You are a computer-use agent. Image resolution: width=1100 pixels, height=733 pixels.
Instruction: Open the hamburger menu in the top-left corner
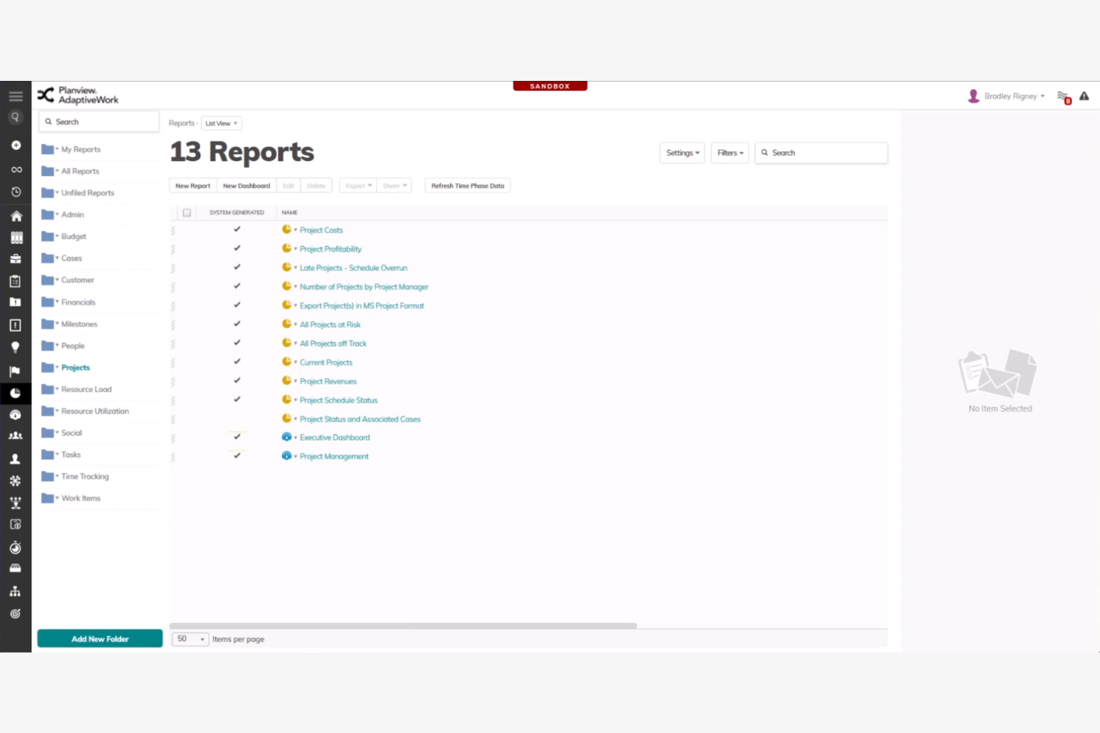tap(15, 96)
